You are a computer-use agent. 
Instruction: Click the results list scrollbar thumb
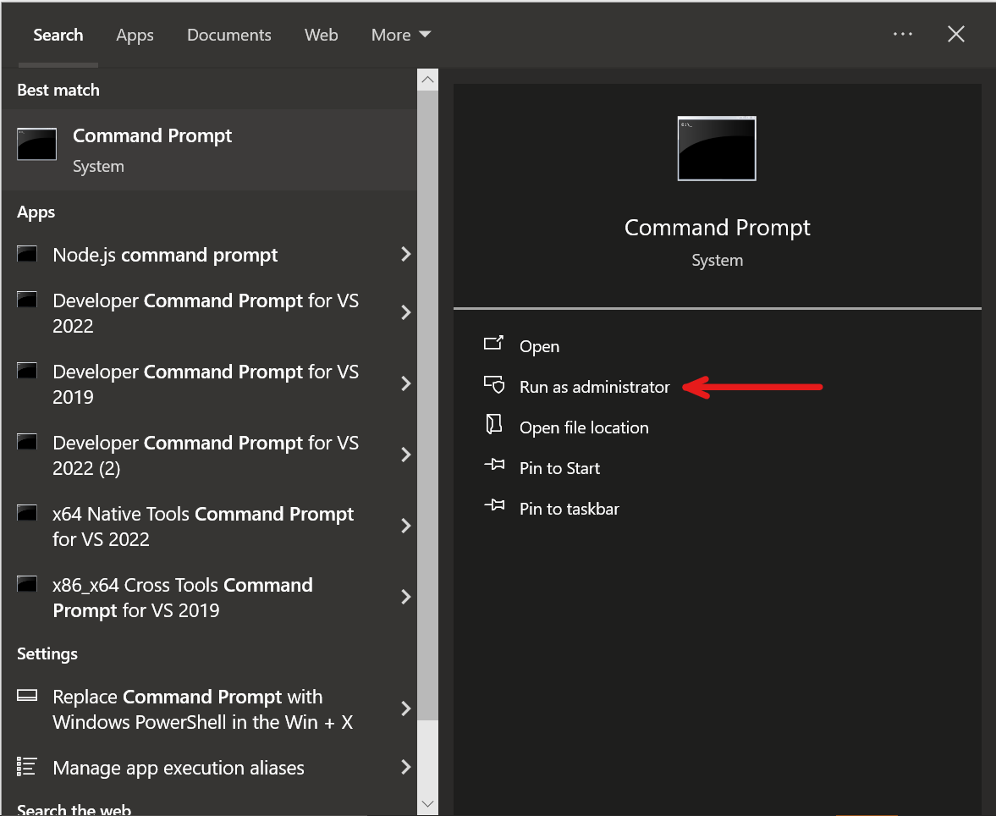point(427,405)
